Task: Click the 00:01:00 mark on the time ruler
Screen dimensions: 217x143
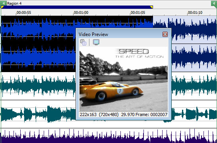Action: (81, 13)
